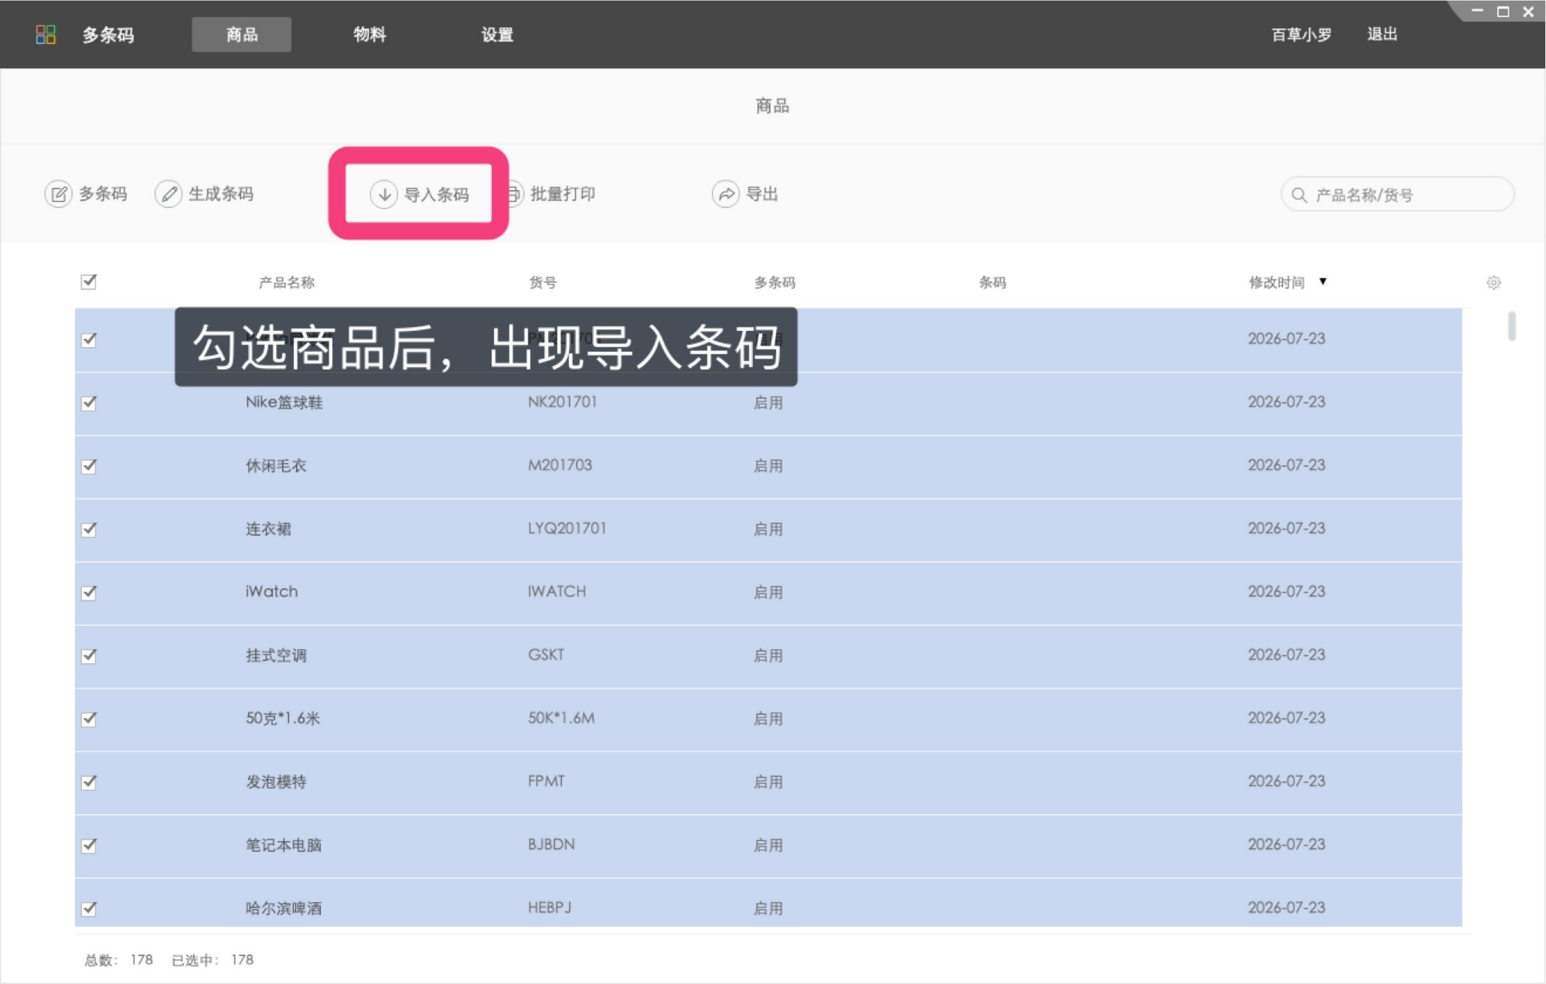This screenshot has width=1546, height=984.
Task: Click the 生成条码 pencil icon
Action: 169,194
